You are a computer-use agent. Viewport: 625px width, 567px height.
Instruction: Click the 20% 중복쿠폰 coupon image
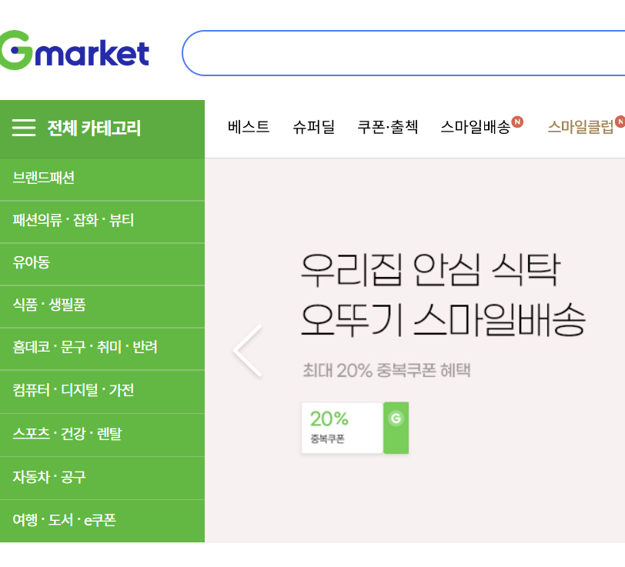(x=355, y=428)
